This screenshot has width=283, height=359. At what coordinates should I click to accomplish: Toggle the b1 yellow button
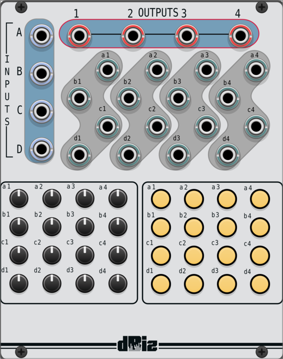[x=161, y=227]
